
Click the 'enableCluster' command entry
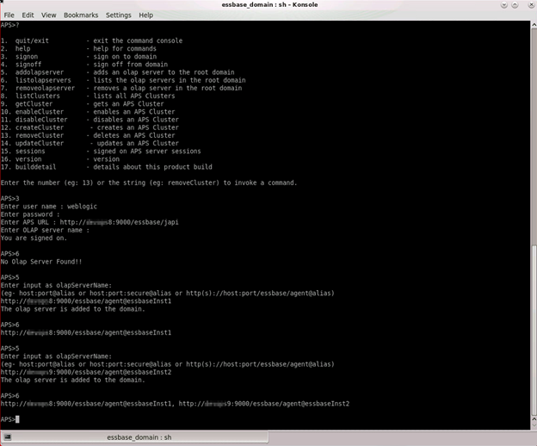coord(40,112)
